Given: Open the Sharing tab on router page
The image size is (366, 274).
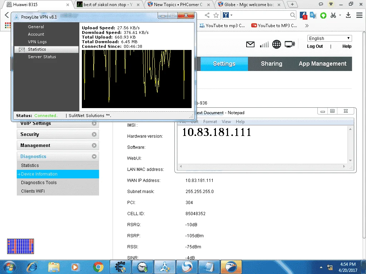Looking at the screenshot, I should [272, 64].
